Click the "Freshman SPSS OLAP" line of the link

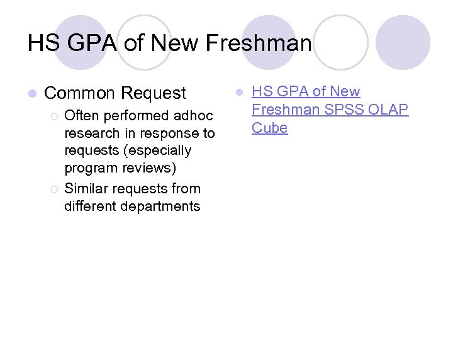[330, 110]
